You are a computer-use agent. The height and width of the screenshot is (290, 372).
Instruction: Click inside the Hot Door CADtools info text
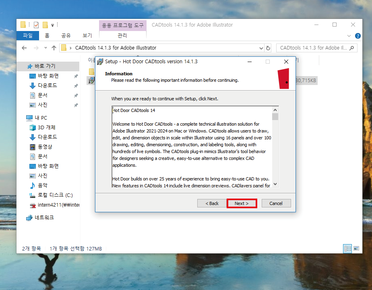coord(192,147)
